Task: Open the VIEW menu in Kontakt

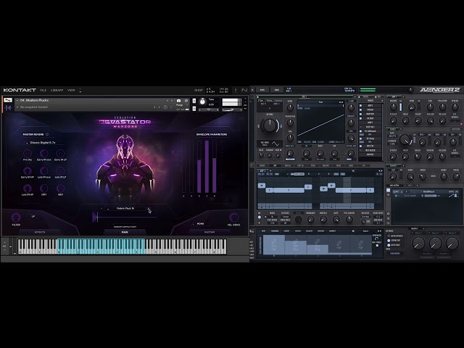Action: 71,90
